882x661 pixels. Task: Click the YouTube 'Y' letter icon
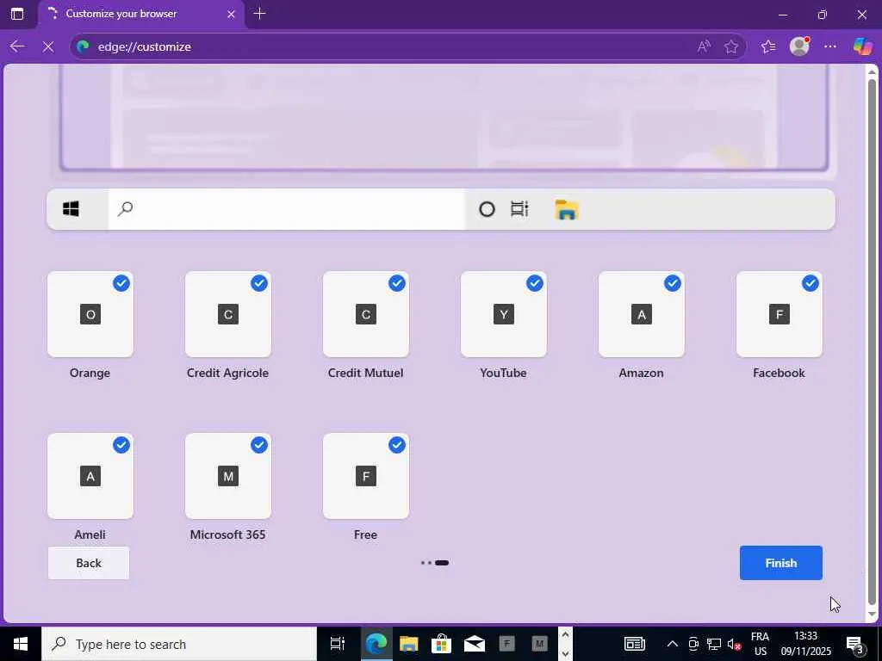pos(503,314)
